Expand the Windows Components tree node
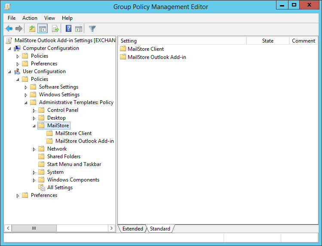 coord(34,180)
